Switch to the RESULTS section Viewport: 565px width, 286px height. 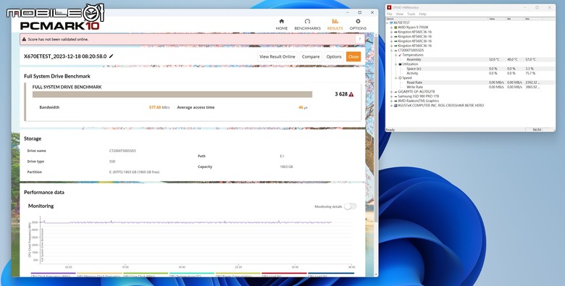[x=335, y=25]
